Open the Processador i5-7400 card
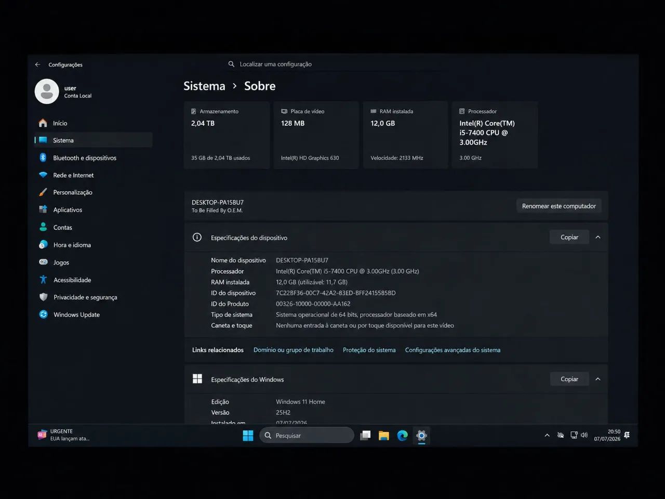The width and height of the screenshot is (665, 499). click(495, 135)
